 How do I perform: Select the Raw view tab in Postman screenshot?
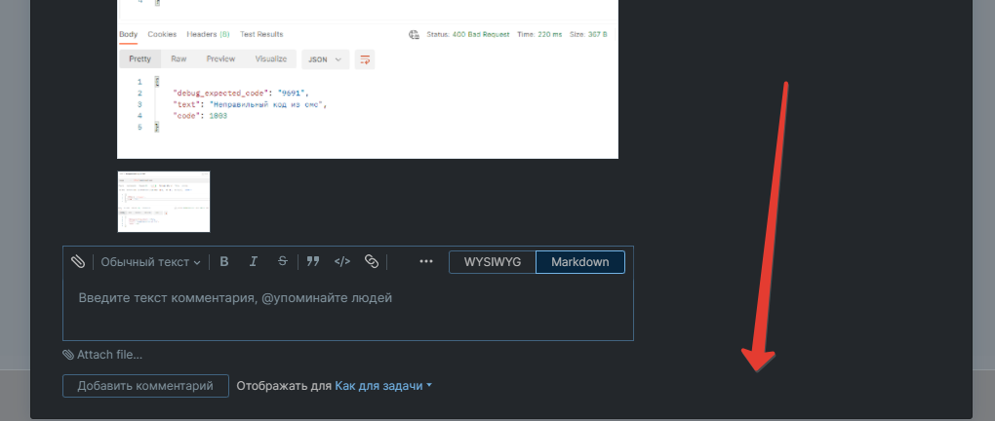(x=179, y=59)
